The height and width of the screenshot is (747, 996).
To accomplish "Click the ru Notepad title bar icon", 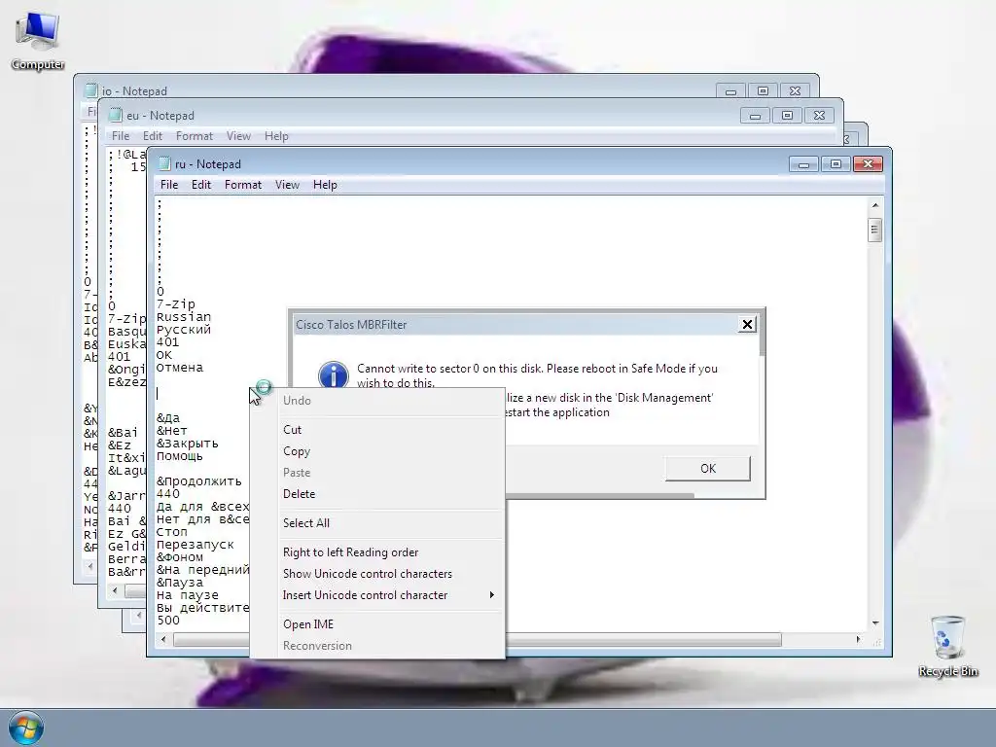I will click(164, 163).
